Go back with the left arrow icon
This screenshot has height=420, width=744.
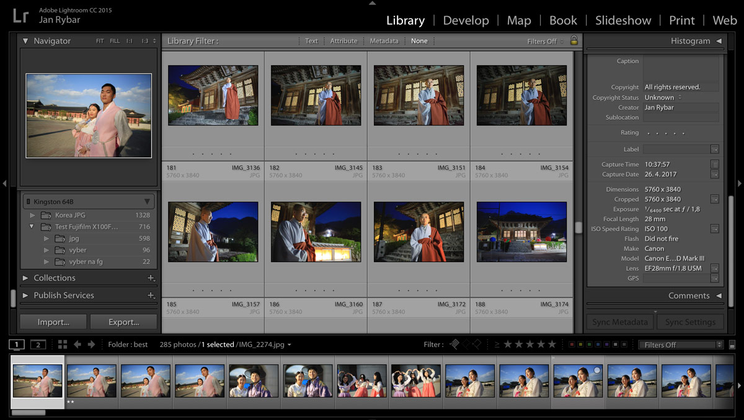click(x=77, y=344)
